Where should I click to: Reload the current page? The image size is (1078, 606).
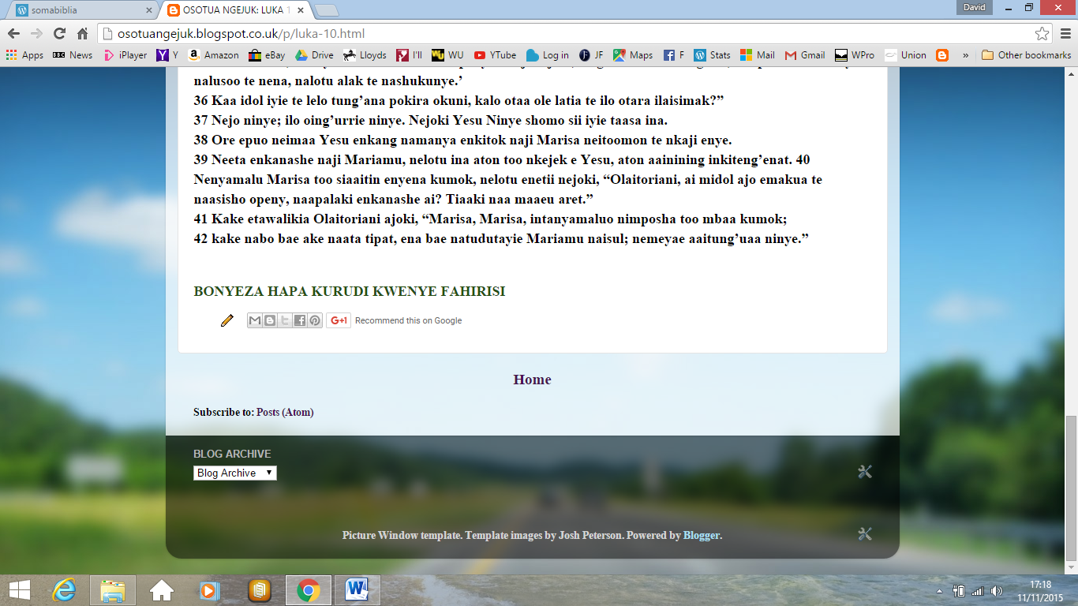tap(59, 34)
